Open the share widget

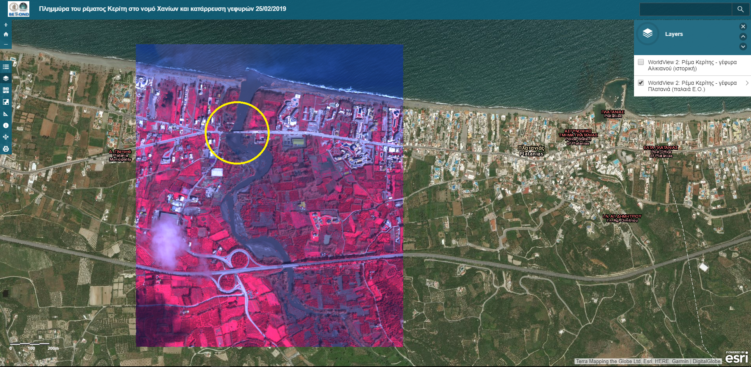[x=5, y=137]
